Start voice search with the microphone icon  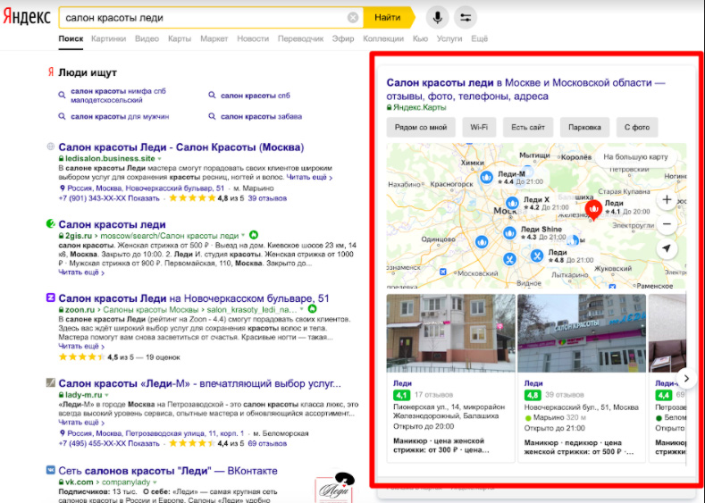(437, 18)
